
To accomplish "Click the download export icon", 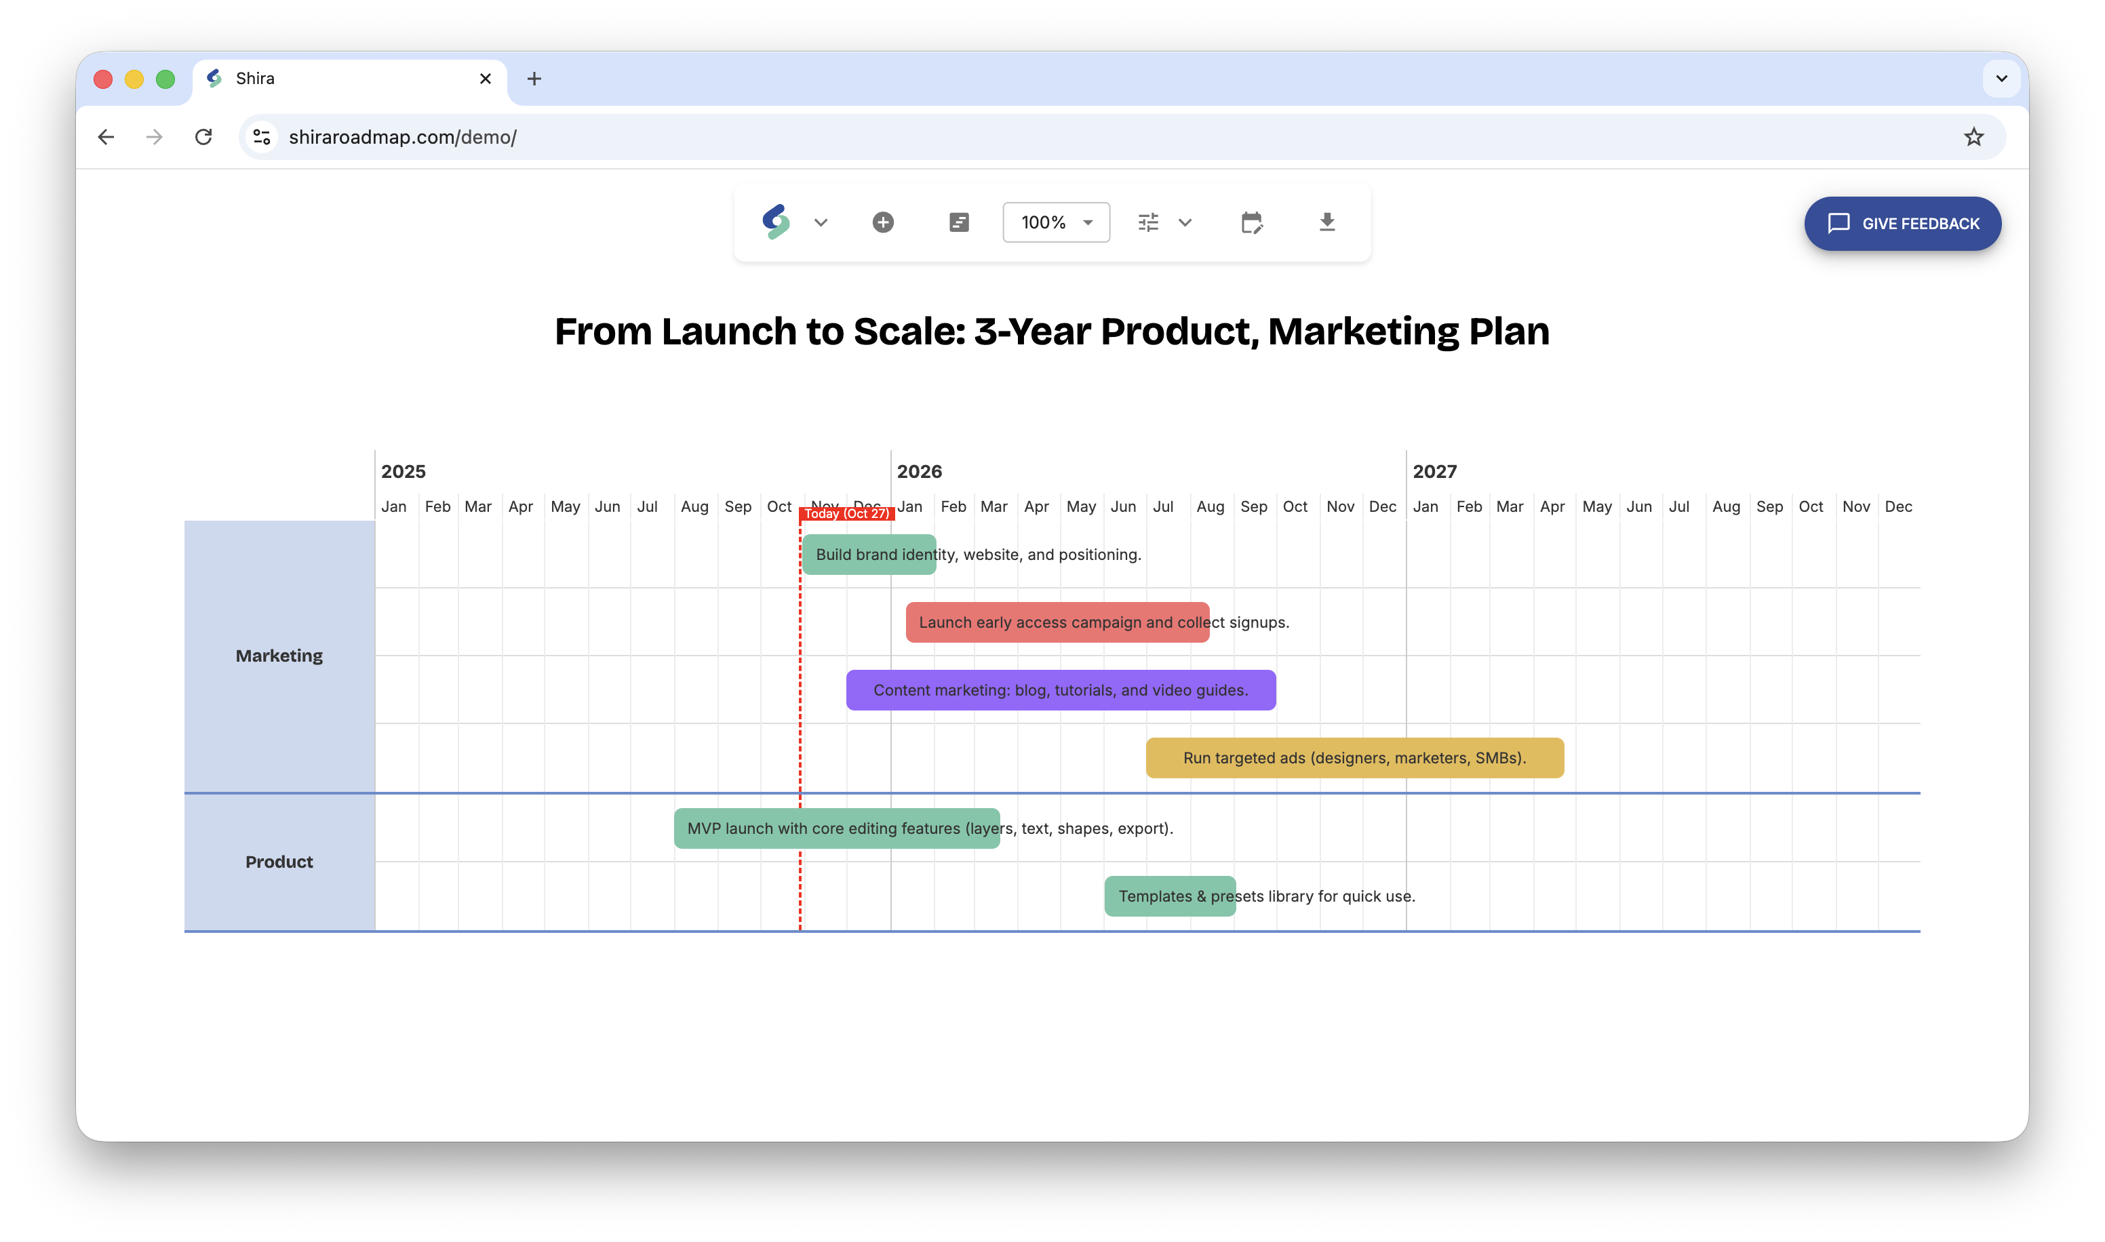I will tap(1327, 222).
